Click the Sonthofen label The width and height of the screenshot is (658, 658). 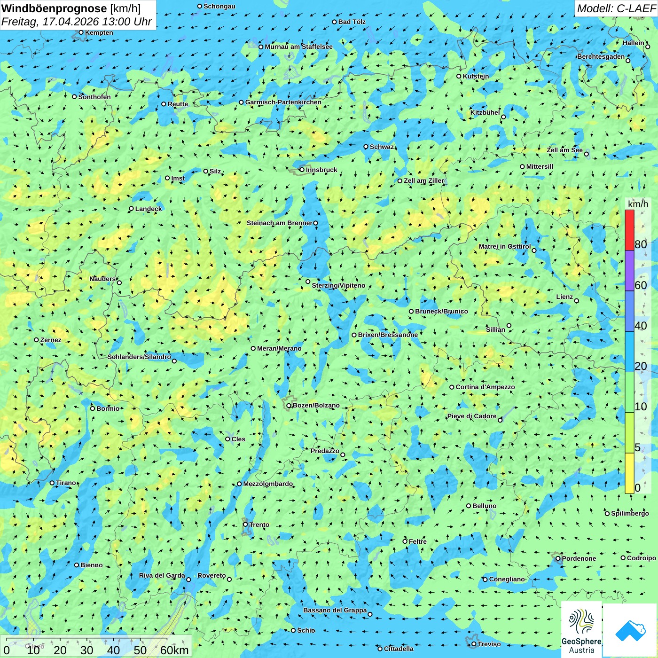tap(94, 97)
